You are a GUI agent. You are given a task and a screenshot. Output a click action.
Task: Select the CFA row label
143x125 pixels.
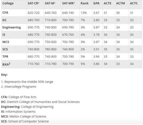click(x=5, y=13)
